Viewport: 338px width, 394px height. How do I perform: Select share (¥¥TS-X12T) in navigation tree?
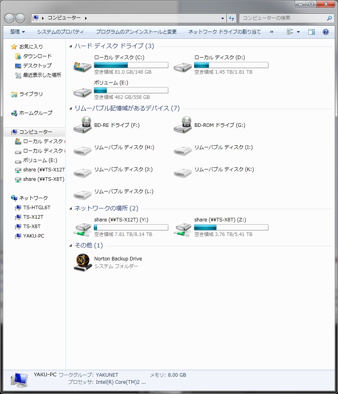44,169
